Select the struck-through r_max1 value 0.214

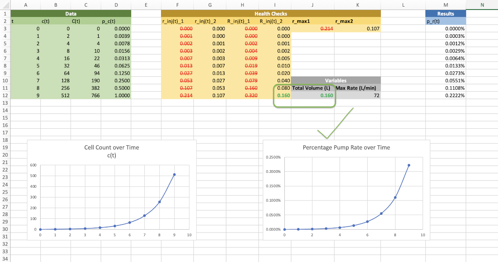(313, 29)
